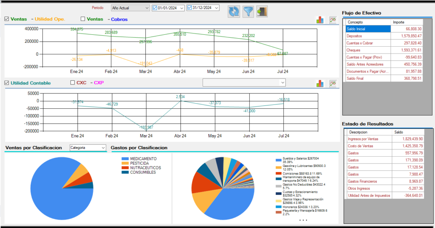The width and height of the screenshot is (435, 228).
Task: Click the Ingresos por Ventas row
Action: point(367,139)
